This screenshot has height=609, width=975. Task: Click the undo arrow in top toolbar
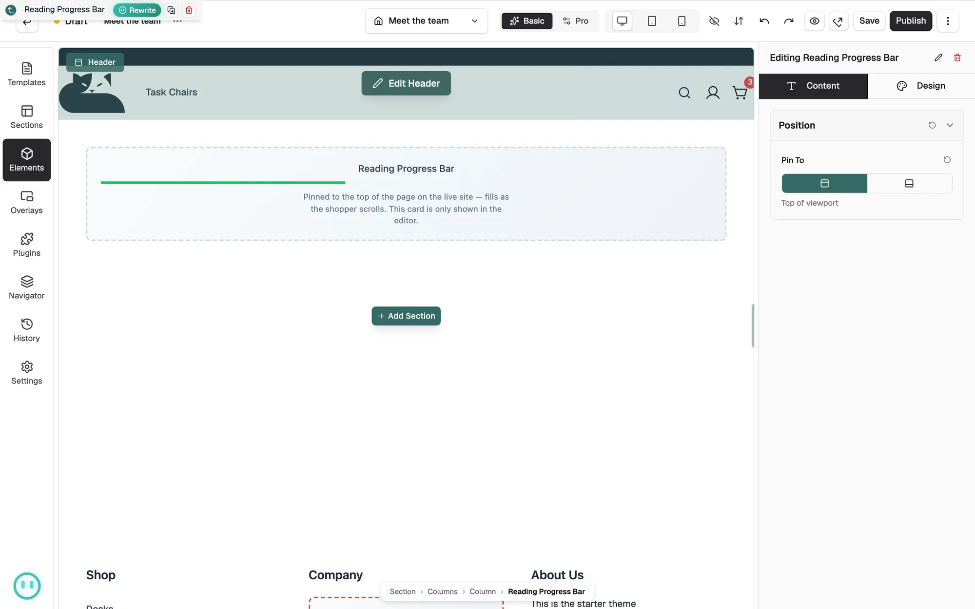(x=764, y=21)
